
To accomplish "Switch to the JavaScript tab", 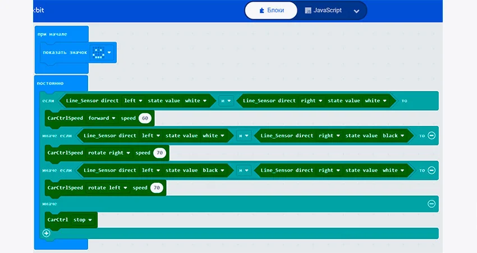I will [x=324, y=11].
